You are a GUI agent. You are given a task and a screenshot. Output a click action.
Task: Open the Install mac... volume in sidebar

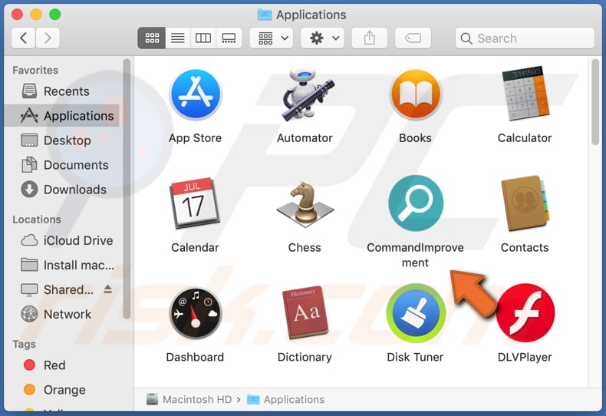(x=62, y=266)
